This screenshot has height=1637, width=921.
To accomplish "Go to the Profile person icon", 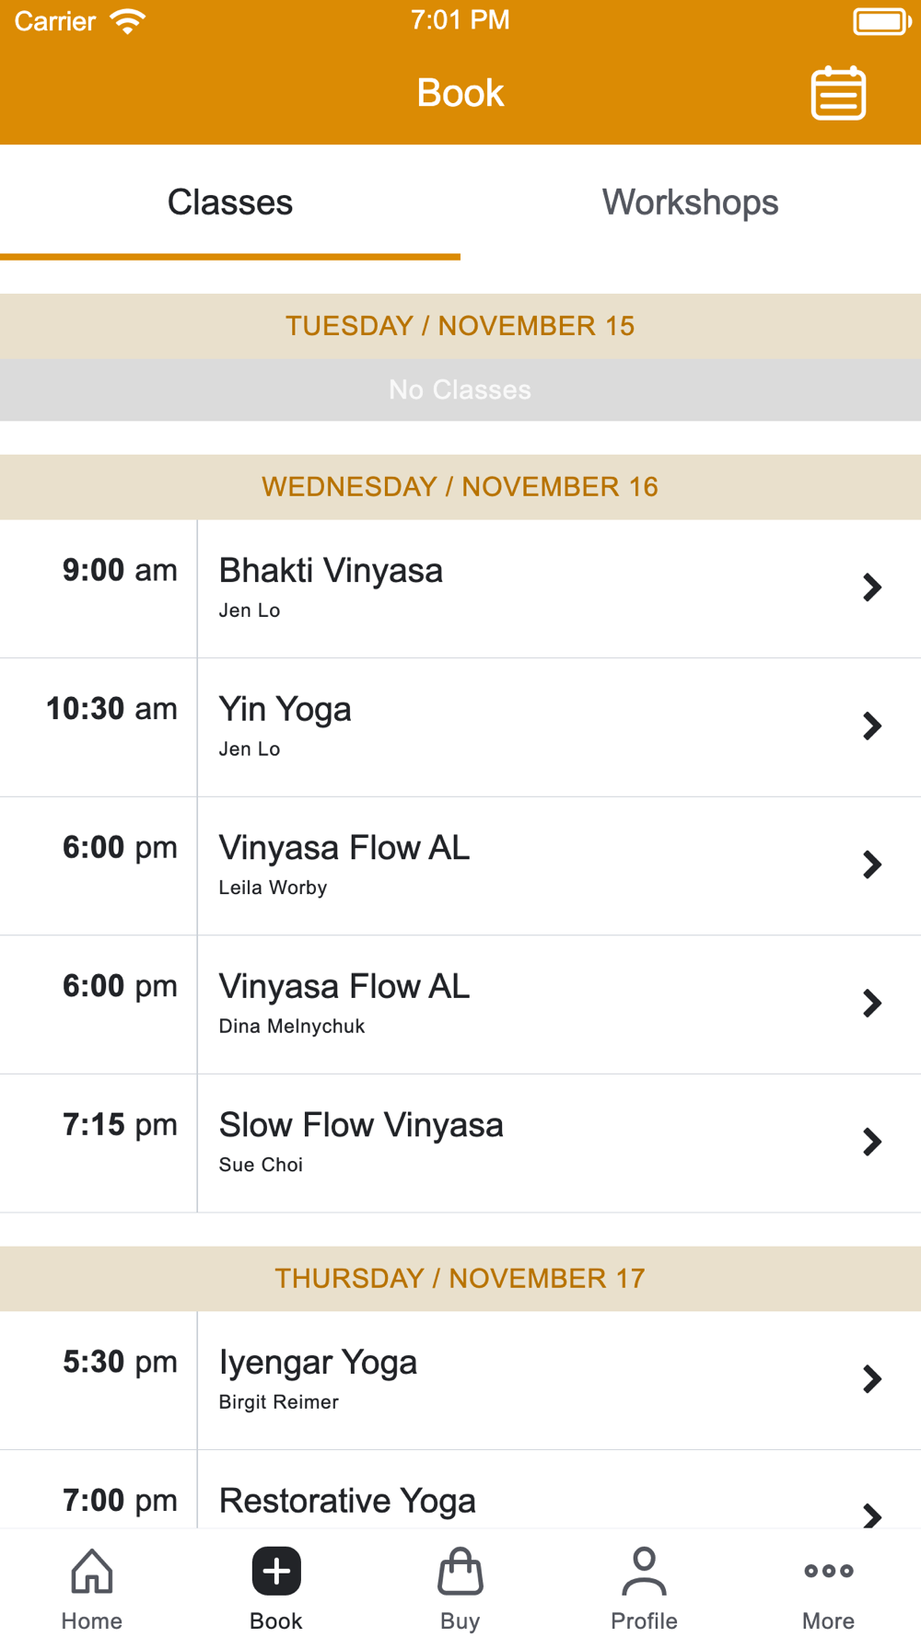I will point(644,1572).
